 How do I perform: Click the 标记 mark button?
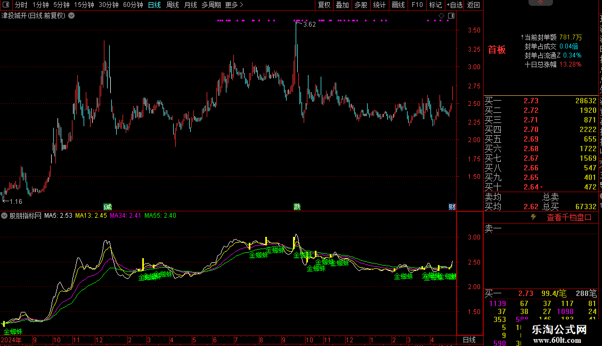click(435, 5)
